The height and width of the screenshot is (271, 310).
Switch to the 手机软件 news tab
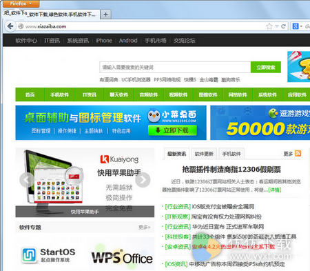click(231, 154)
